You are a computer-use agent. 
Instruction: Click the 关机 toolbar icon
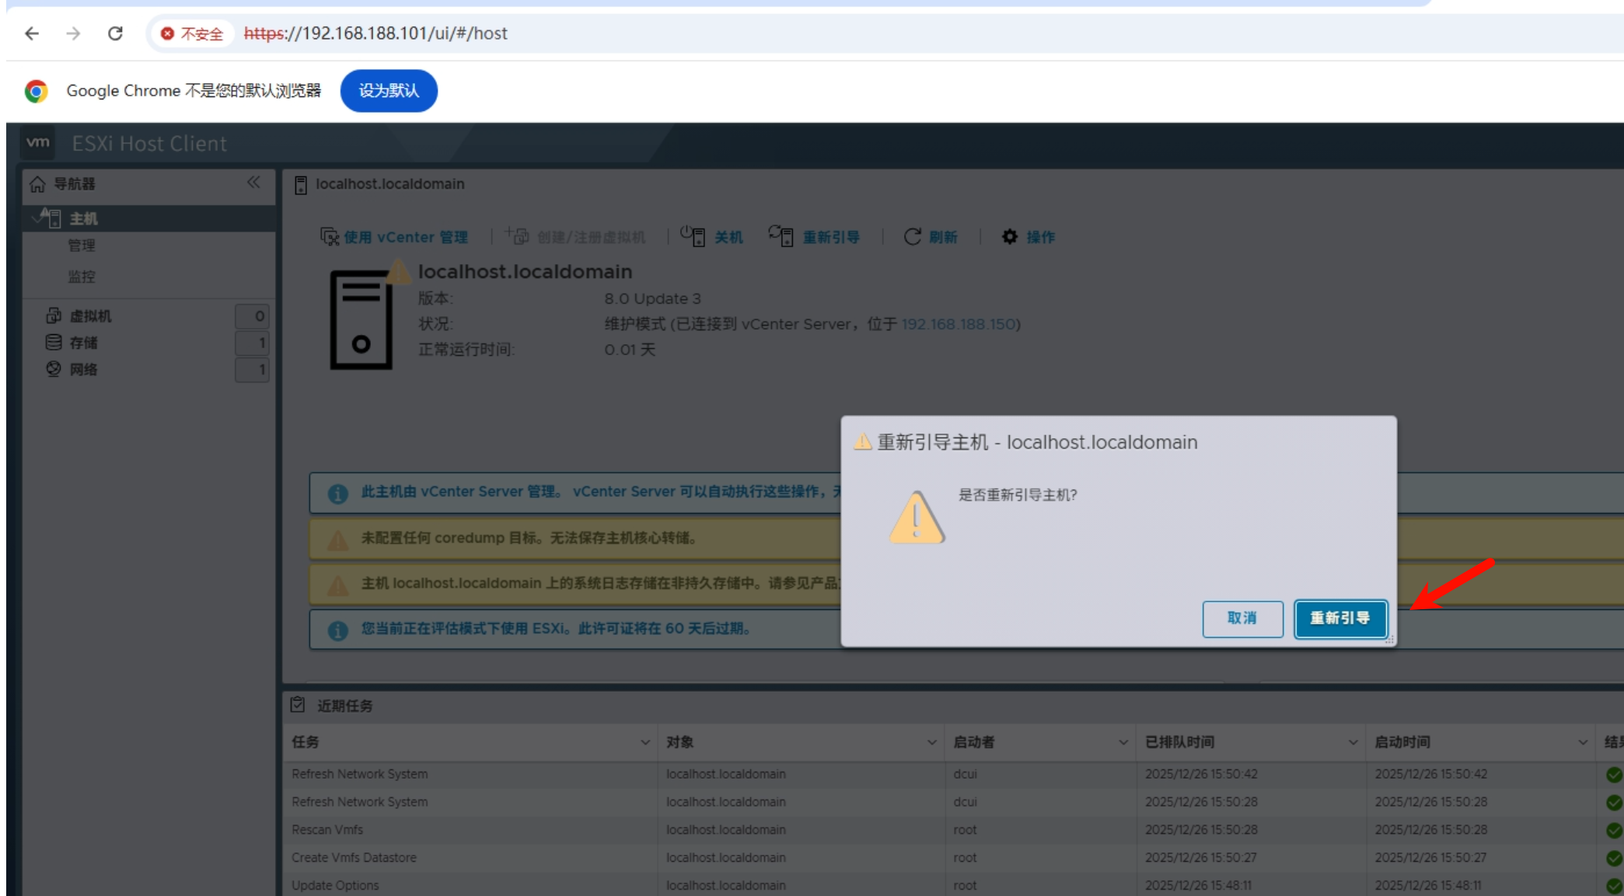coord(693,236)
